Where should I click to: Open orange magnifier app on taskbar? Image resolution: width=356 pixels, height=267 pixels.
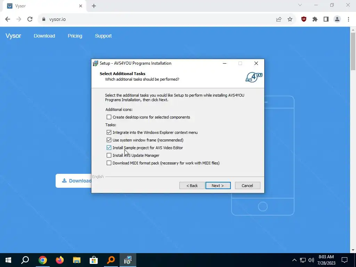click(x=111, y=260)
